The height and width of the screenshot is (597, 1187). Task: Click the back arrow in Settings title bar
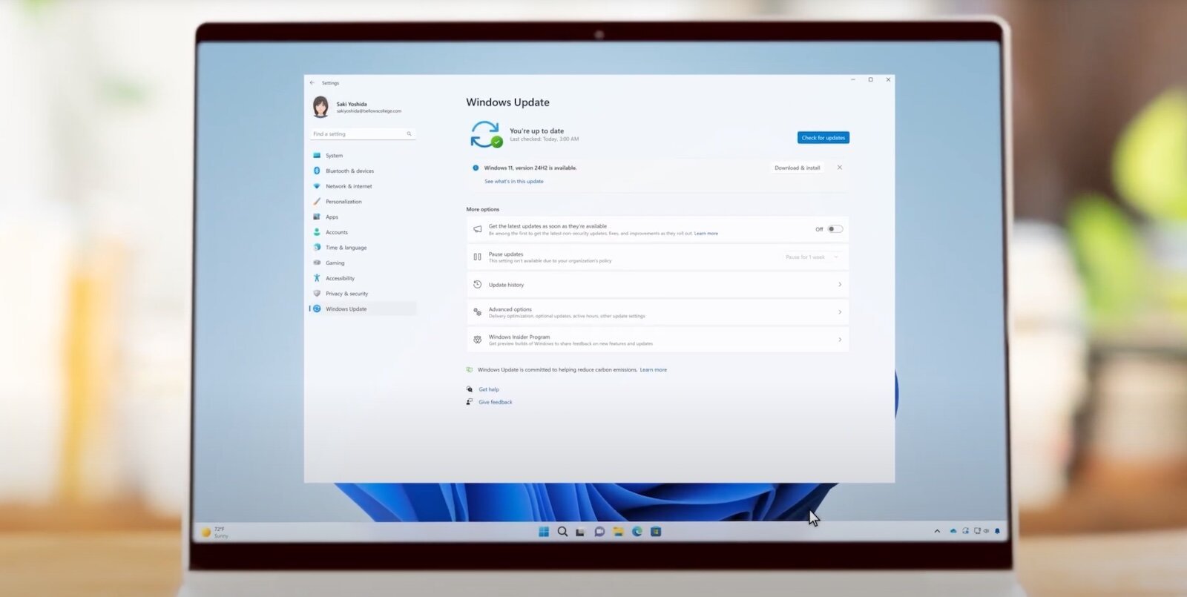point(312,83)
